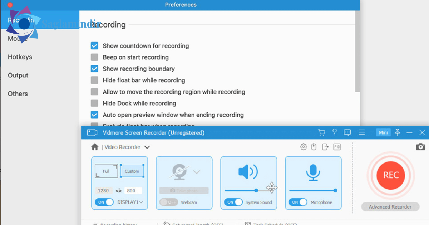Select Full screen recording area
The width and height of the screenshot is (429, 225).
coord(106,171)
